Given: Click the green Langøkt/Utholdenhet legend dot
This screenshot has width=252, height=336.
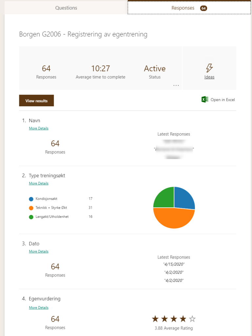Looking at the screenshot, I should (31, 217).
